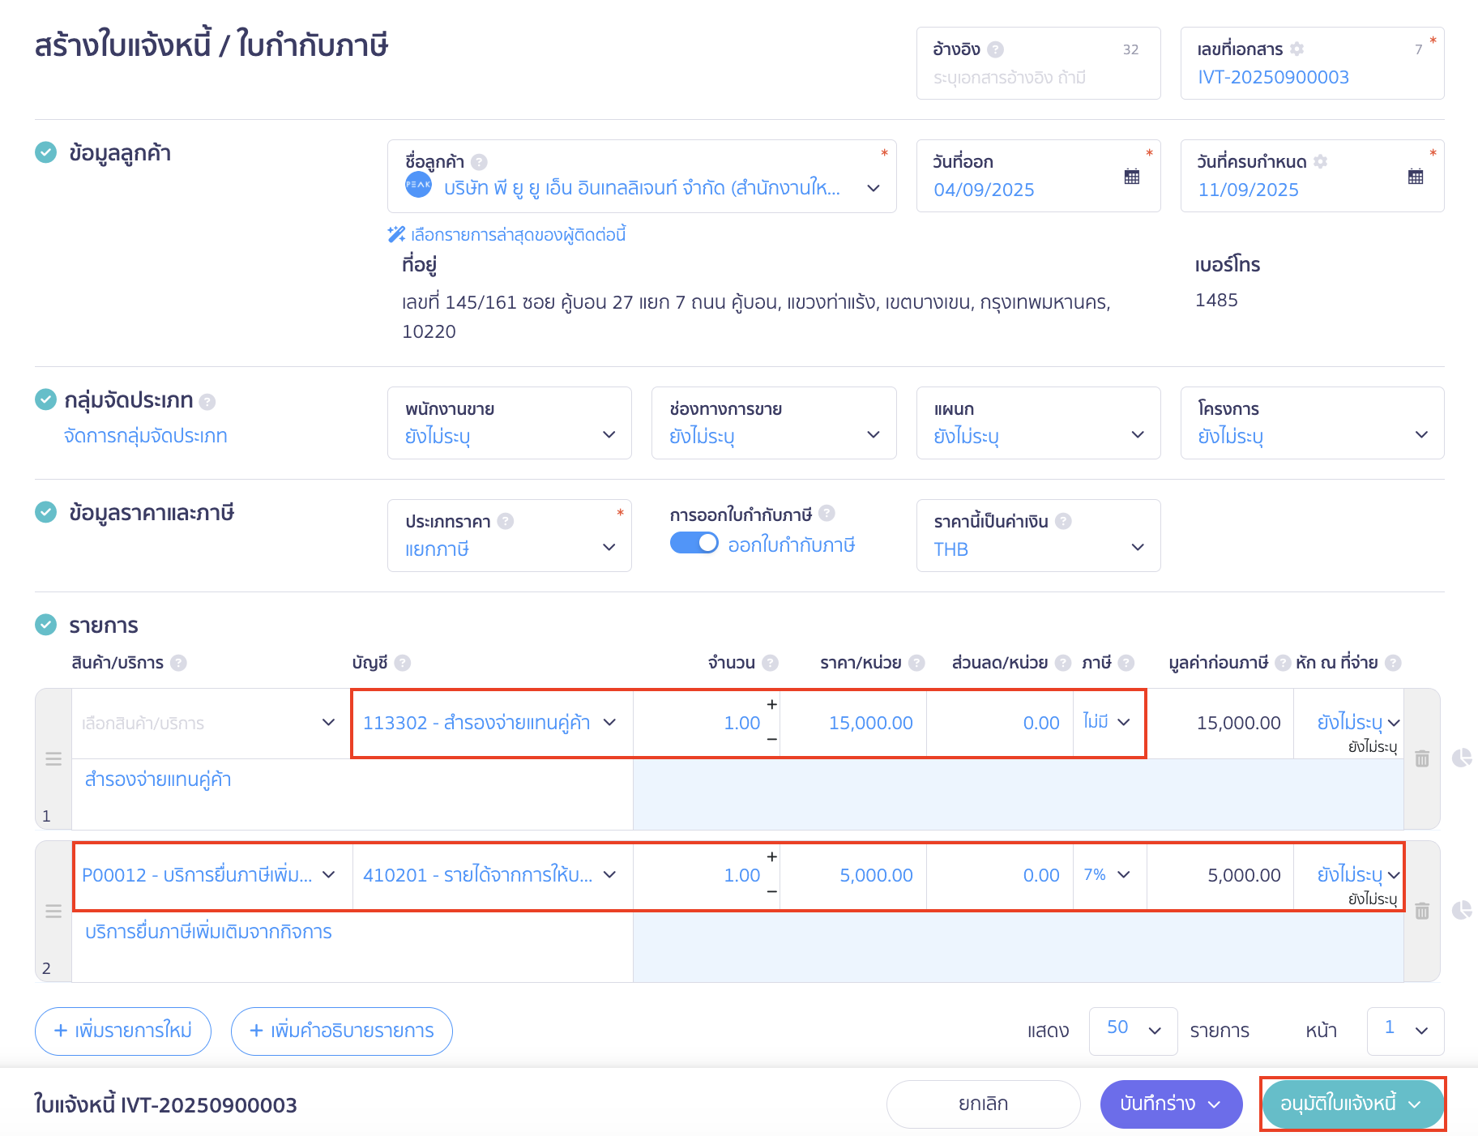Open calendar for วันที่ครบกำหนด field
1478x1136 pixels.
1415,177
